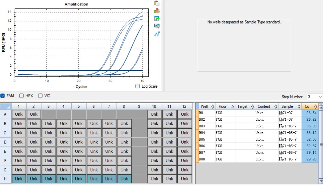Viewport: 323px width, 185px height.
Task: Click the Cq value 26.22
Action: pyautogui.click(x=311, y=120)
